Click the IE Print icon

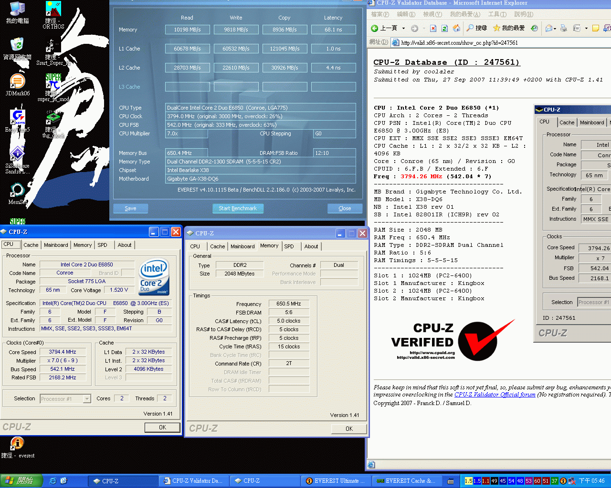click(x=564, y=28)
